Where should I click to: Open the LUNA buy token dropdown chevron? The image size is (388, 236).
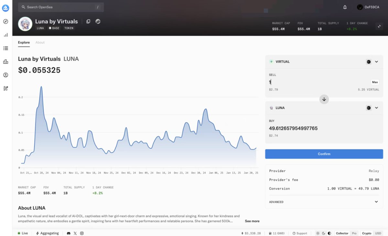[x=376, y=108]
